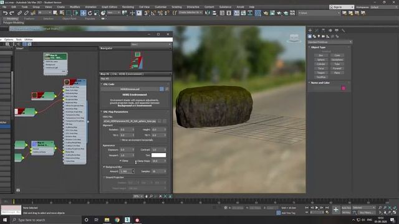Open the Utilities wrench tab icon
This screenshot has width=399, height=224.
(344, 30)
